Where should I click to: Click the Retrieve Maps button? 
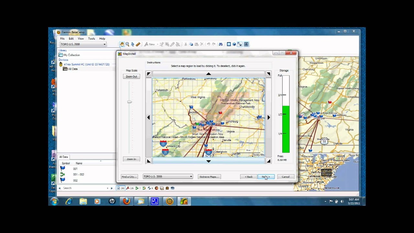coord(209,177)
